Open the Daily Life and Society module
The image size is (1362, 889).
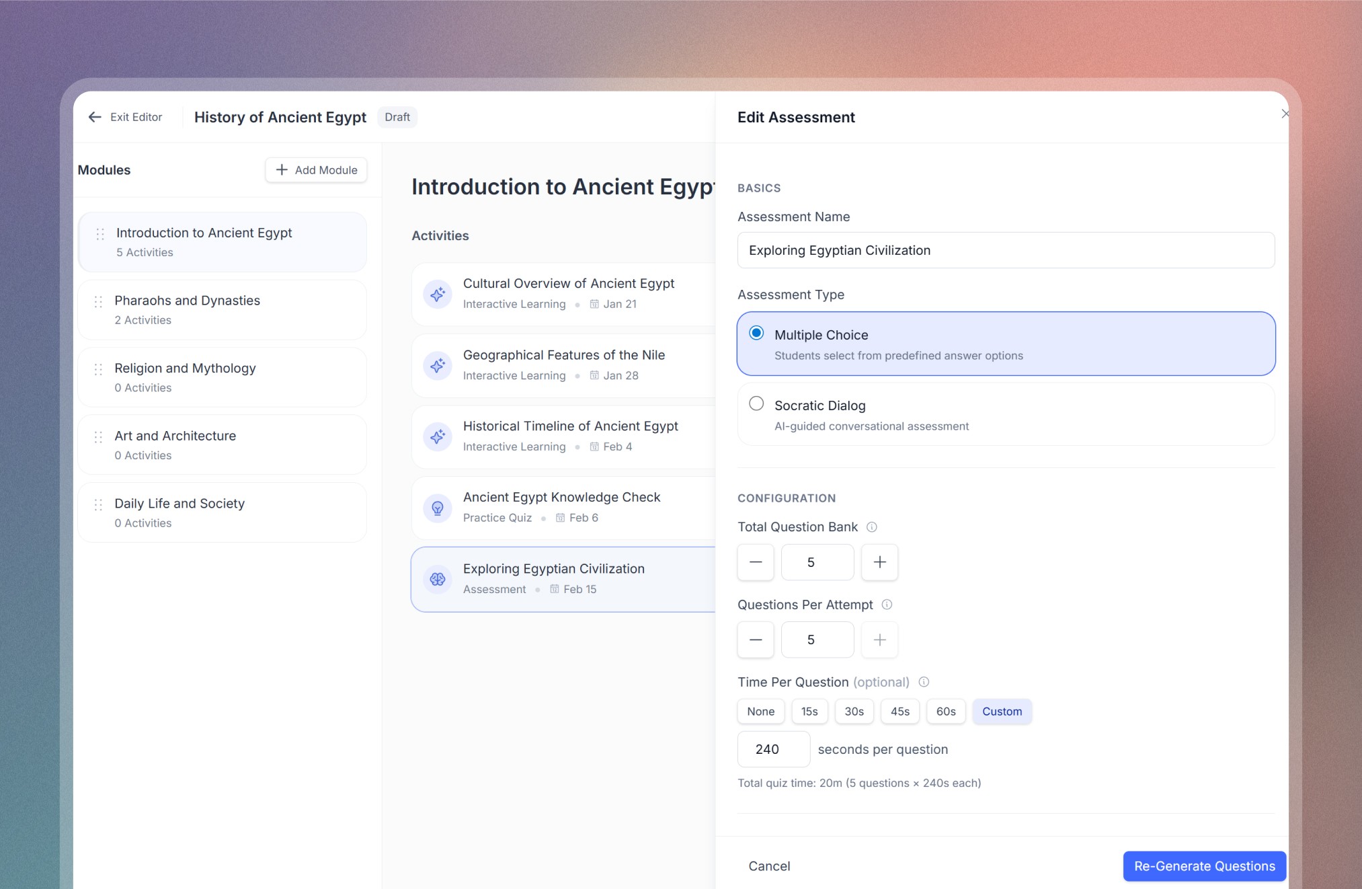[x=222, y=512]
